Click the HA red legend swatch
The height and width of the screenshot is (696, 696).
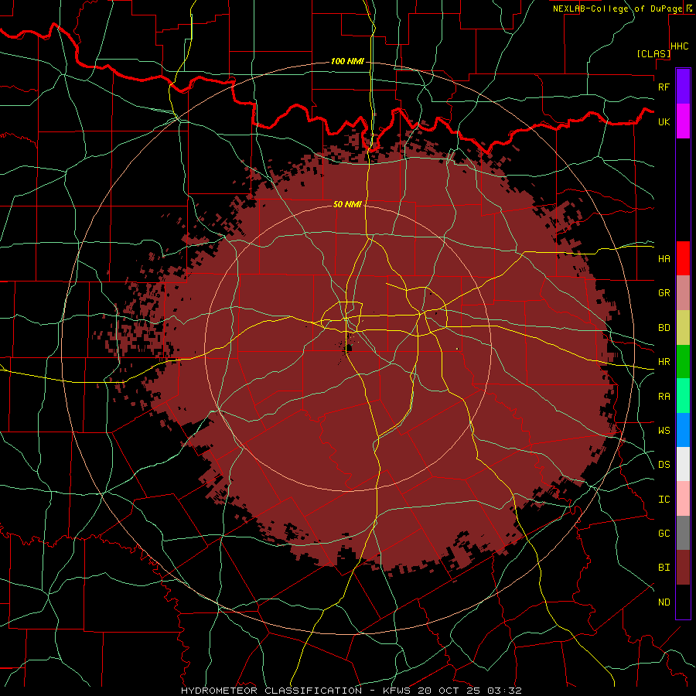tap(683, 258)
